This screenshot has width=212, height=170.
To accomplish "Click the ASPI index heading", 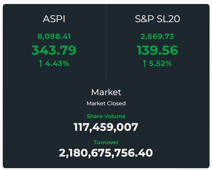I will tap(54, 19).
